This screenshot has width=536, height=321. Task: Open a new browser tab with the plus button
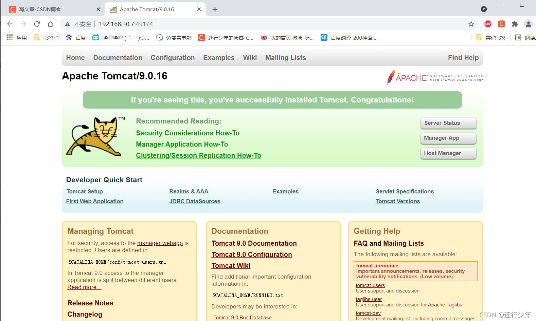[x=215, y=9]
